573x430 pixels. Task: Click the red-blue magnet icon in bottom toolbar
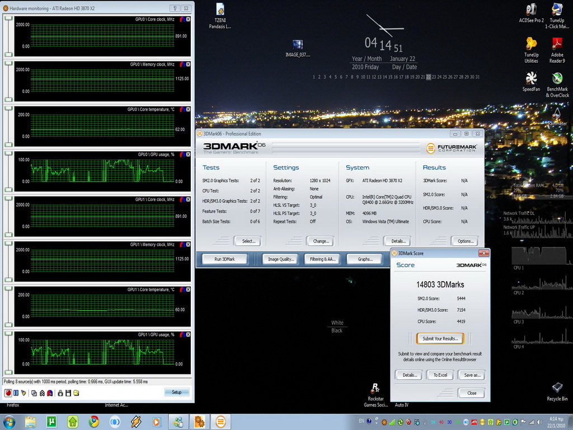(x=50, y=392)
